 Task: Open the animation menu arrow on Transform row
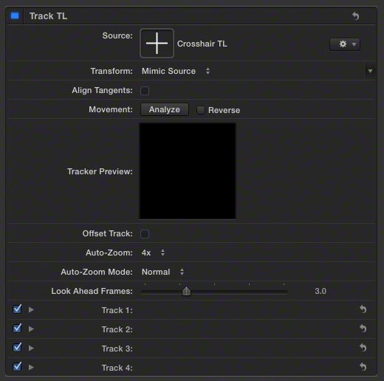pos(370,71)
